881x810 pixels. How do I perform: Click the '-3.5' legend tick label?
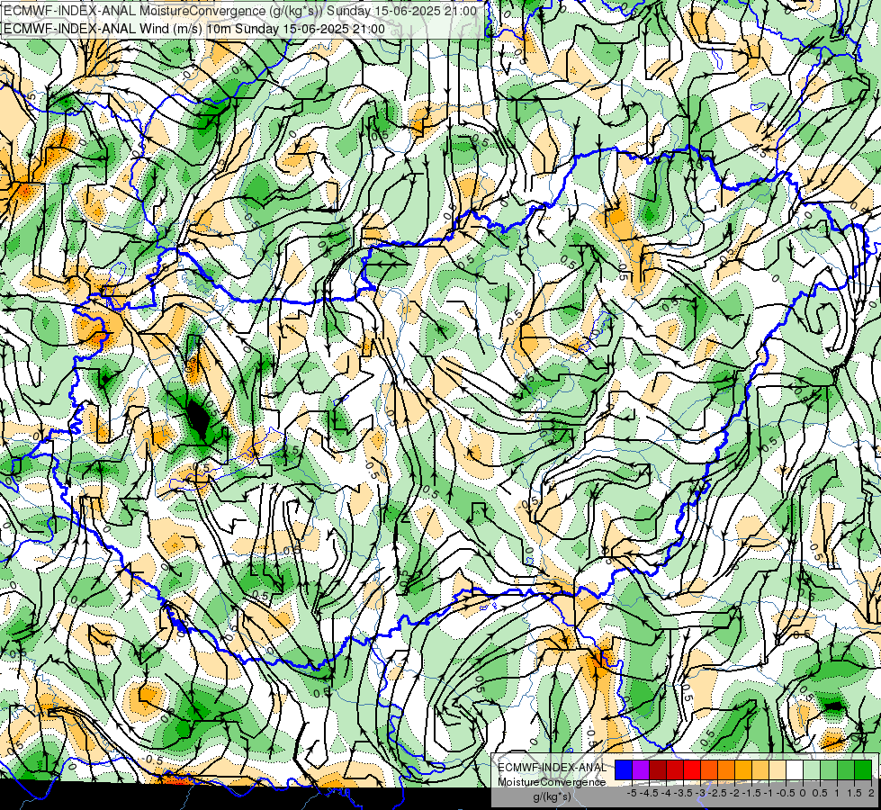tap(683, 793)
